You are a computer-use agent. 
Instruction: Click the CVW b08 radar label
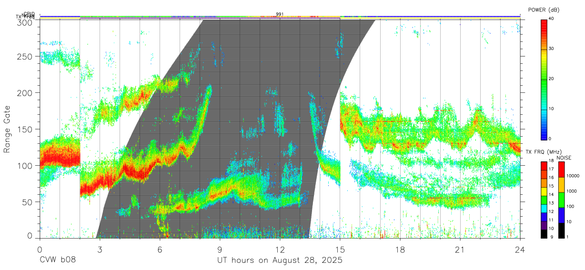pos(57,260)
